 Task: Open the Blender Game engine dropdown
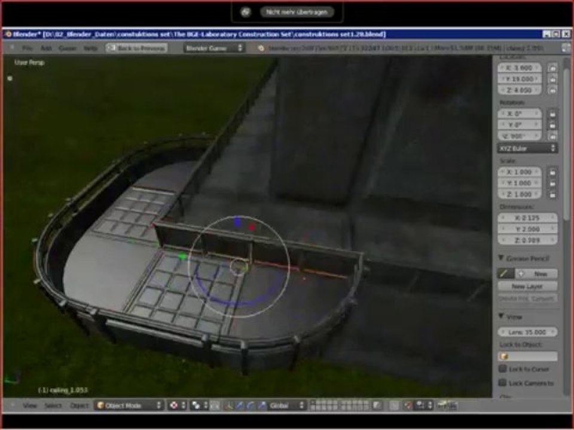(214, 48)
